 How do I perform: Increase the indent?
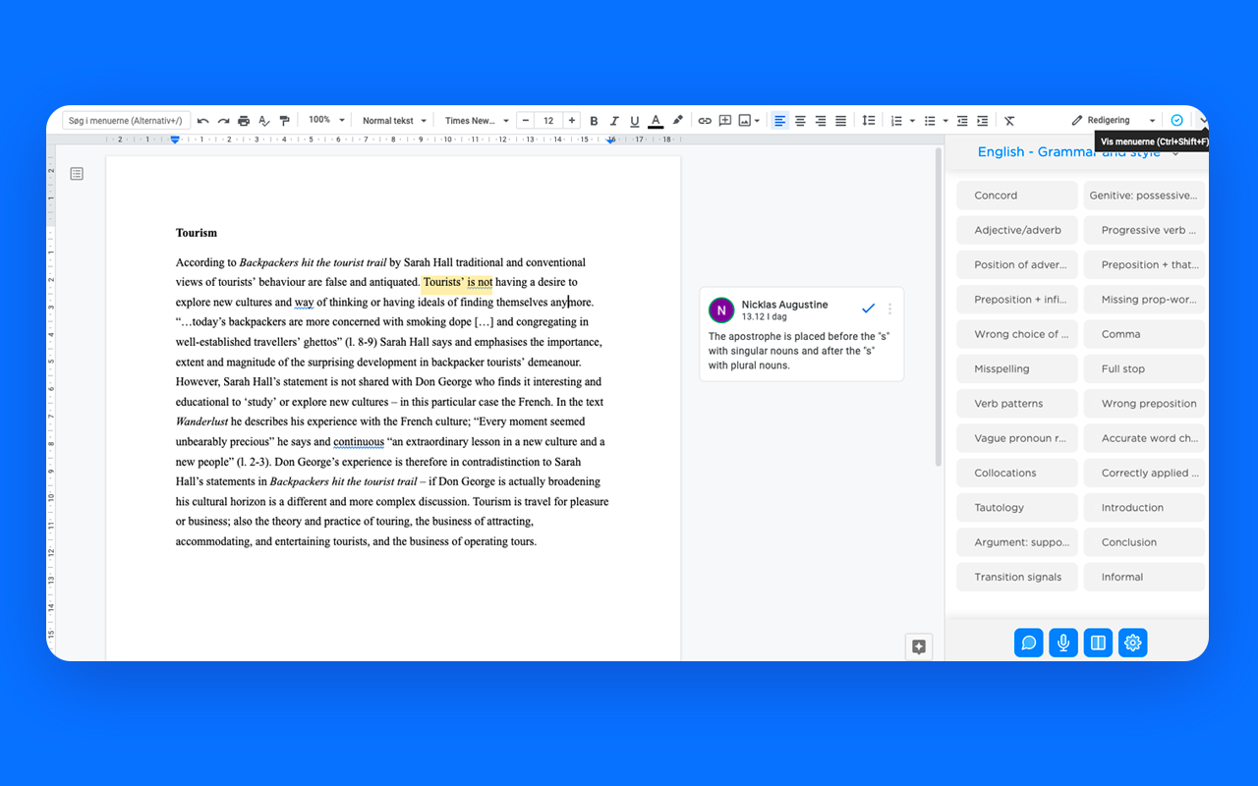pos(982,121)
